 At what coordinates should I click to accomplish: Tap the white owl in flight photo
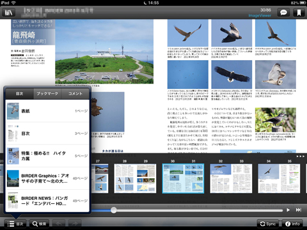(276, 75)
